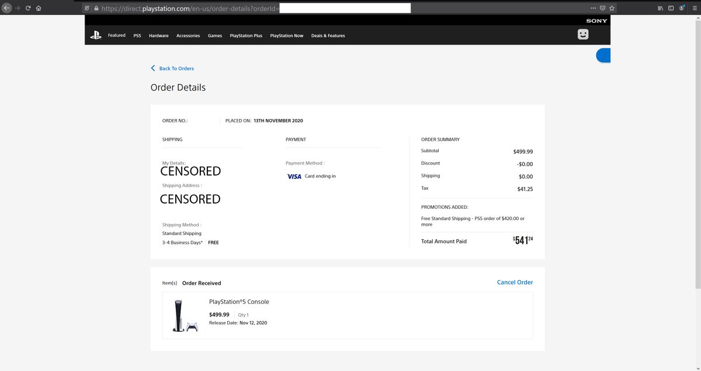This screenshot has width=701, height=371.
Task: Open the Accessories menu item
Action: [188, 36]
